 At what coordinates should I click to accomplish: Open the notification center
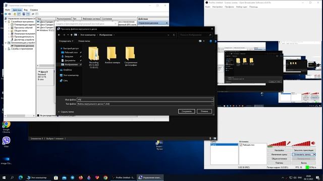[x=317, y=177]
